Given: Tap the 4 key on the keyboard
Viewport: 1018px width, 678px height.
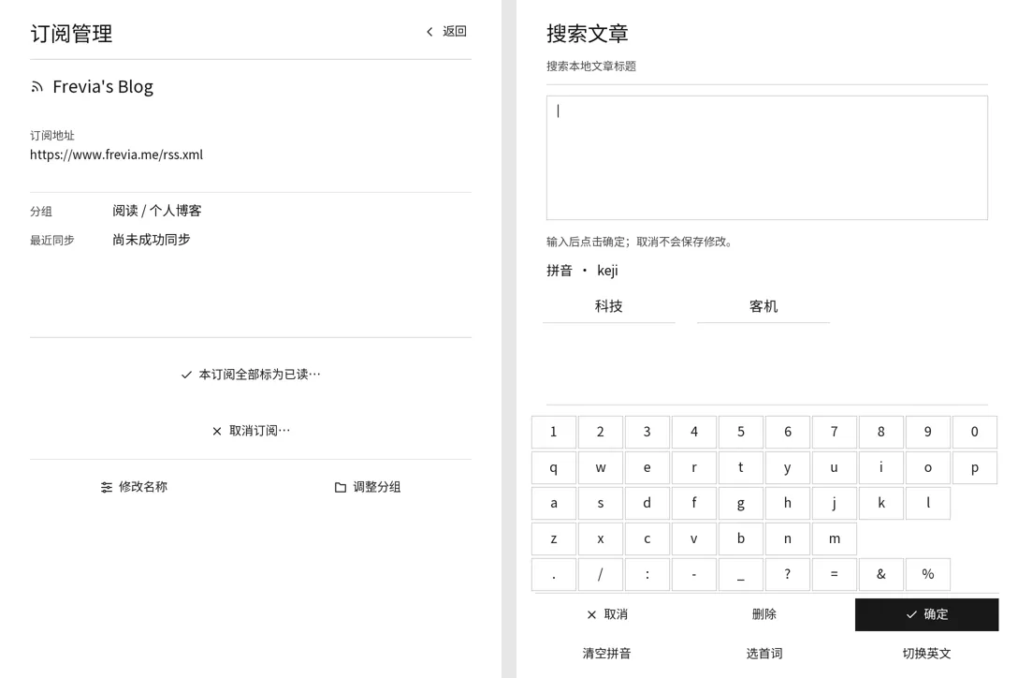Looking at the screenshot, I should pos(694,433).
